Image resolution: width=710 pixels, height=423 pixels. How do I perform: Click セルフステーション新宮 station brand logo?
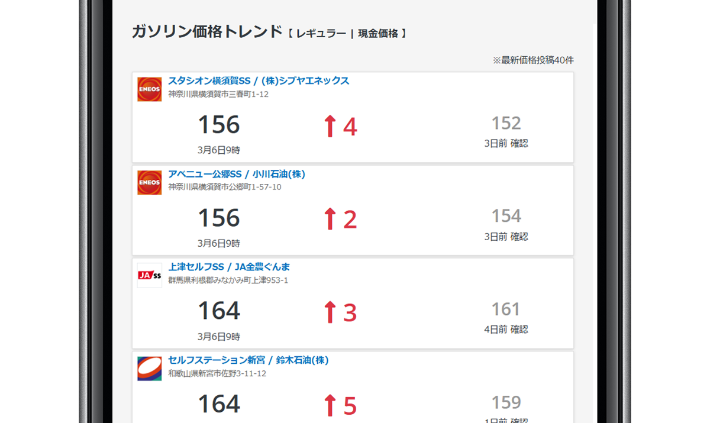click(149, 369)
